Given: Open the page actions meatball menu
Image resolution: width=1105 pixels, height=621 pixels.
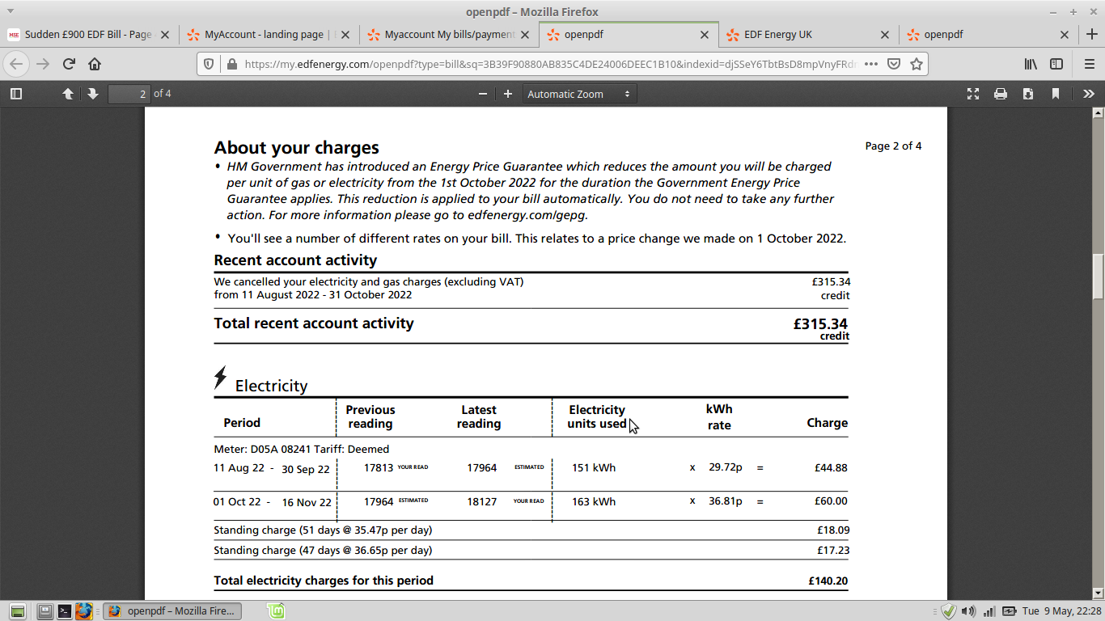Looking at the screenshot, I should 870,63.
